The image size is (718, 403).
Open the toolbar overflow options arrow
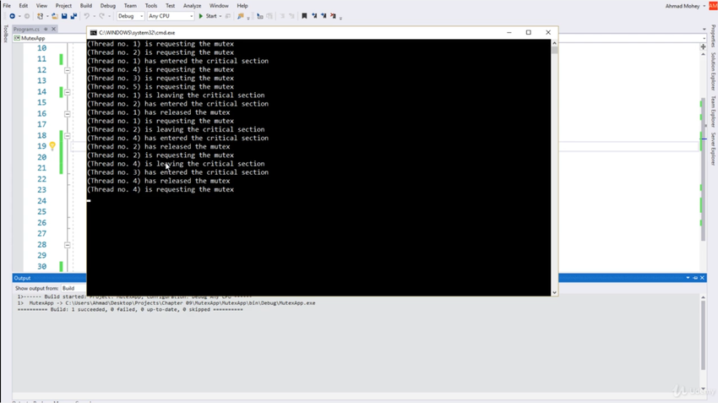tap(340, 18)
